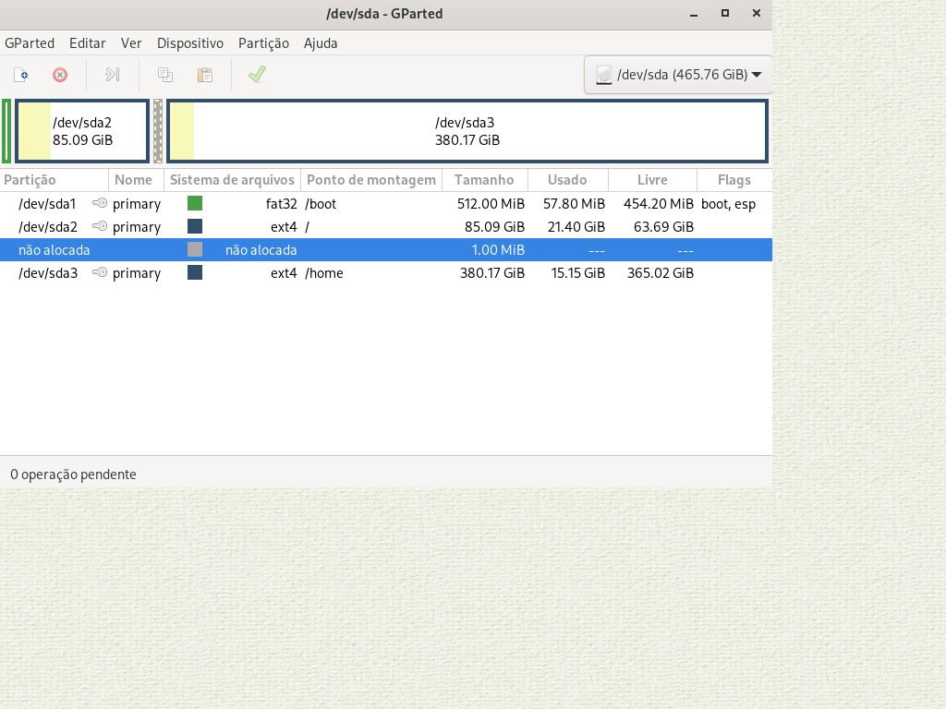Sort by Sistema de arquivos column header
This screenshot has width=946, height=709.
pyautogui.click(x=232, y=180)
